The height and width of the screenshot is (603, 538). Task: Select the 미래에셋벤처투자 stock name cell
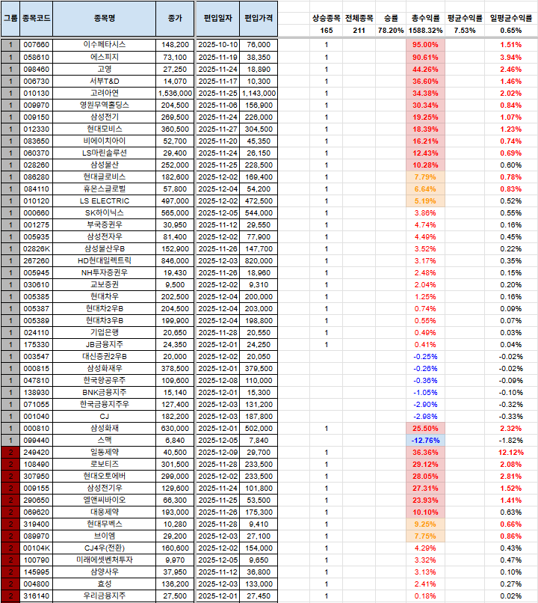point(104,560)
